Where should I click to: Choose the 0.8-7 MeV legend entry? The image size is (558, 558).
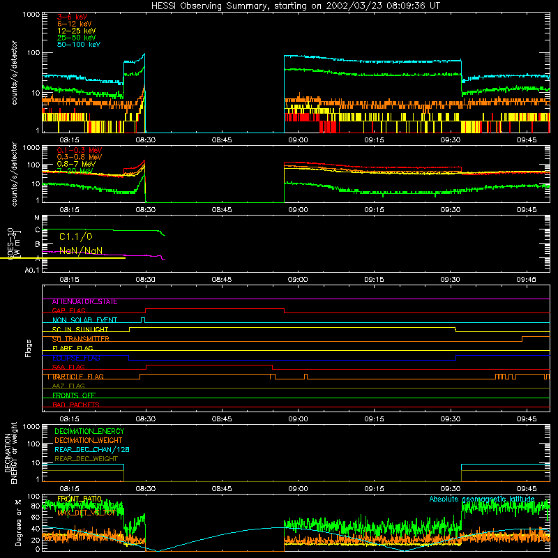click(x=76, y=164)
